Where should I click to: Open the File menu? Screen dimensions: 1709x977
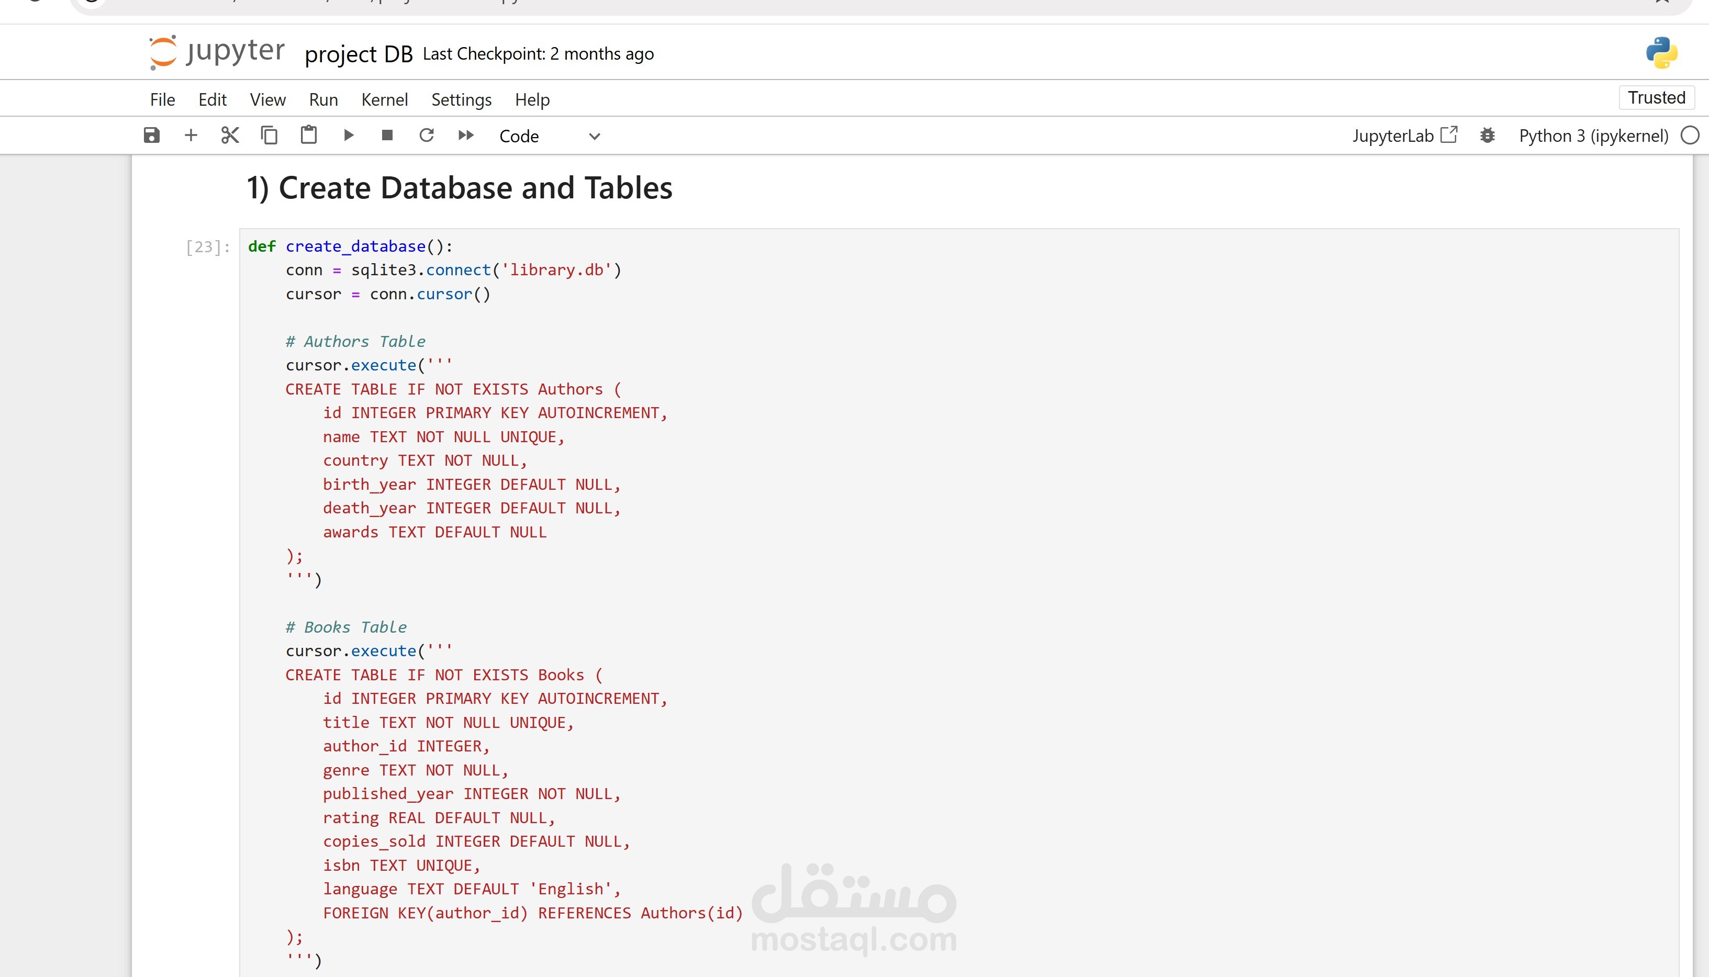click(x=162, y=100)
